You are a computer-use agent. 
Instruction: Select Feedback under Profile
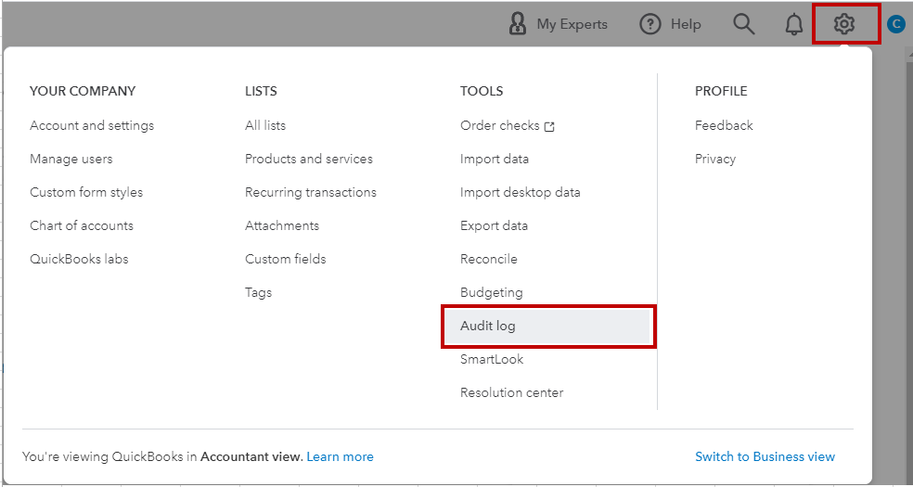[x=724, y=125]
